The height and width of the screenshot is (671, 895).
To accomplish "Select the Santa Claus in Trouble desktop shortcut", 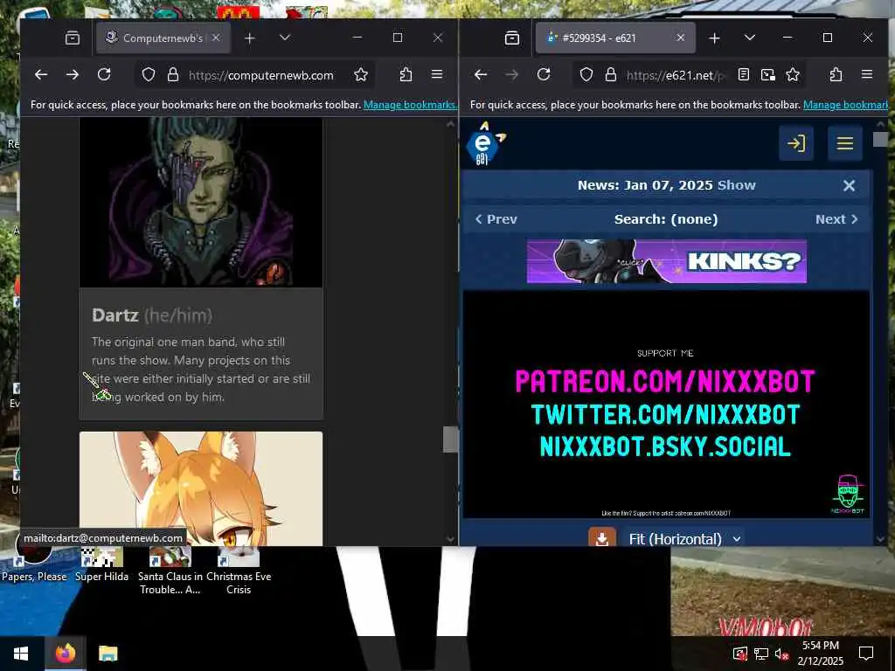I will [170, 571].
